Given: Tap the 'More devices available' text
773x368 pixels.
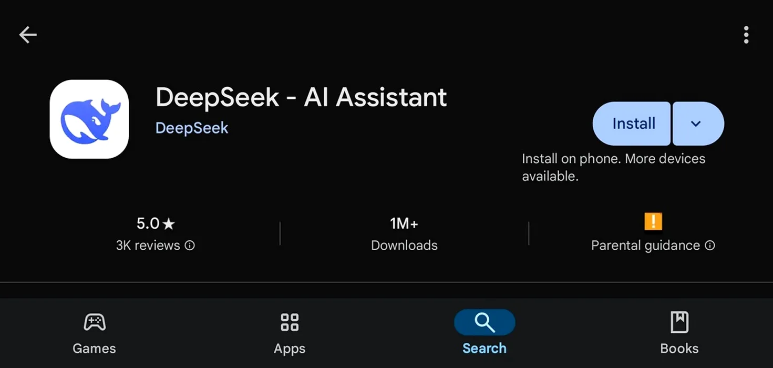Looking at the screenshot, I should point(613,167).
